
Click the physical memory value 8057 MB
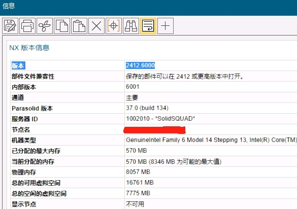coord(138,172)
